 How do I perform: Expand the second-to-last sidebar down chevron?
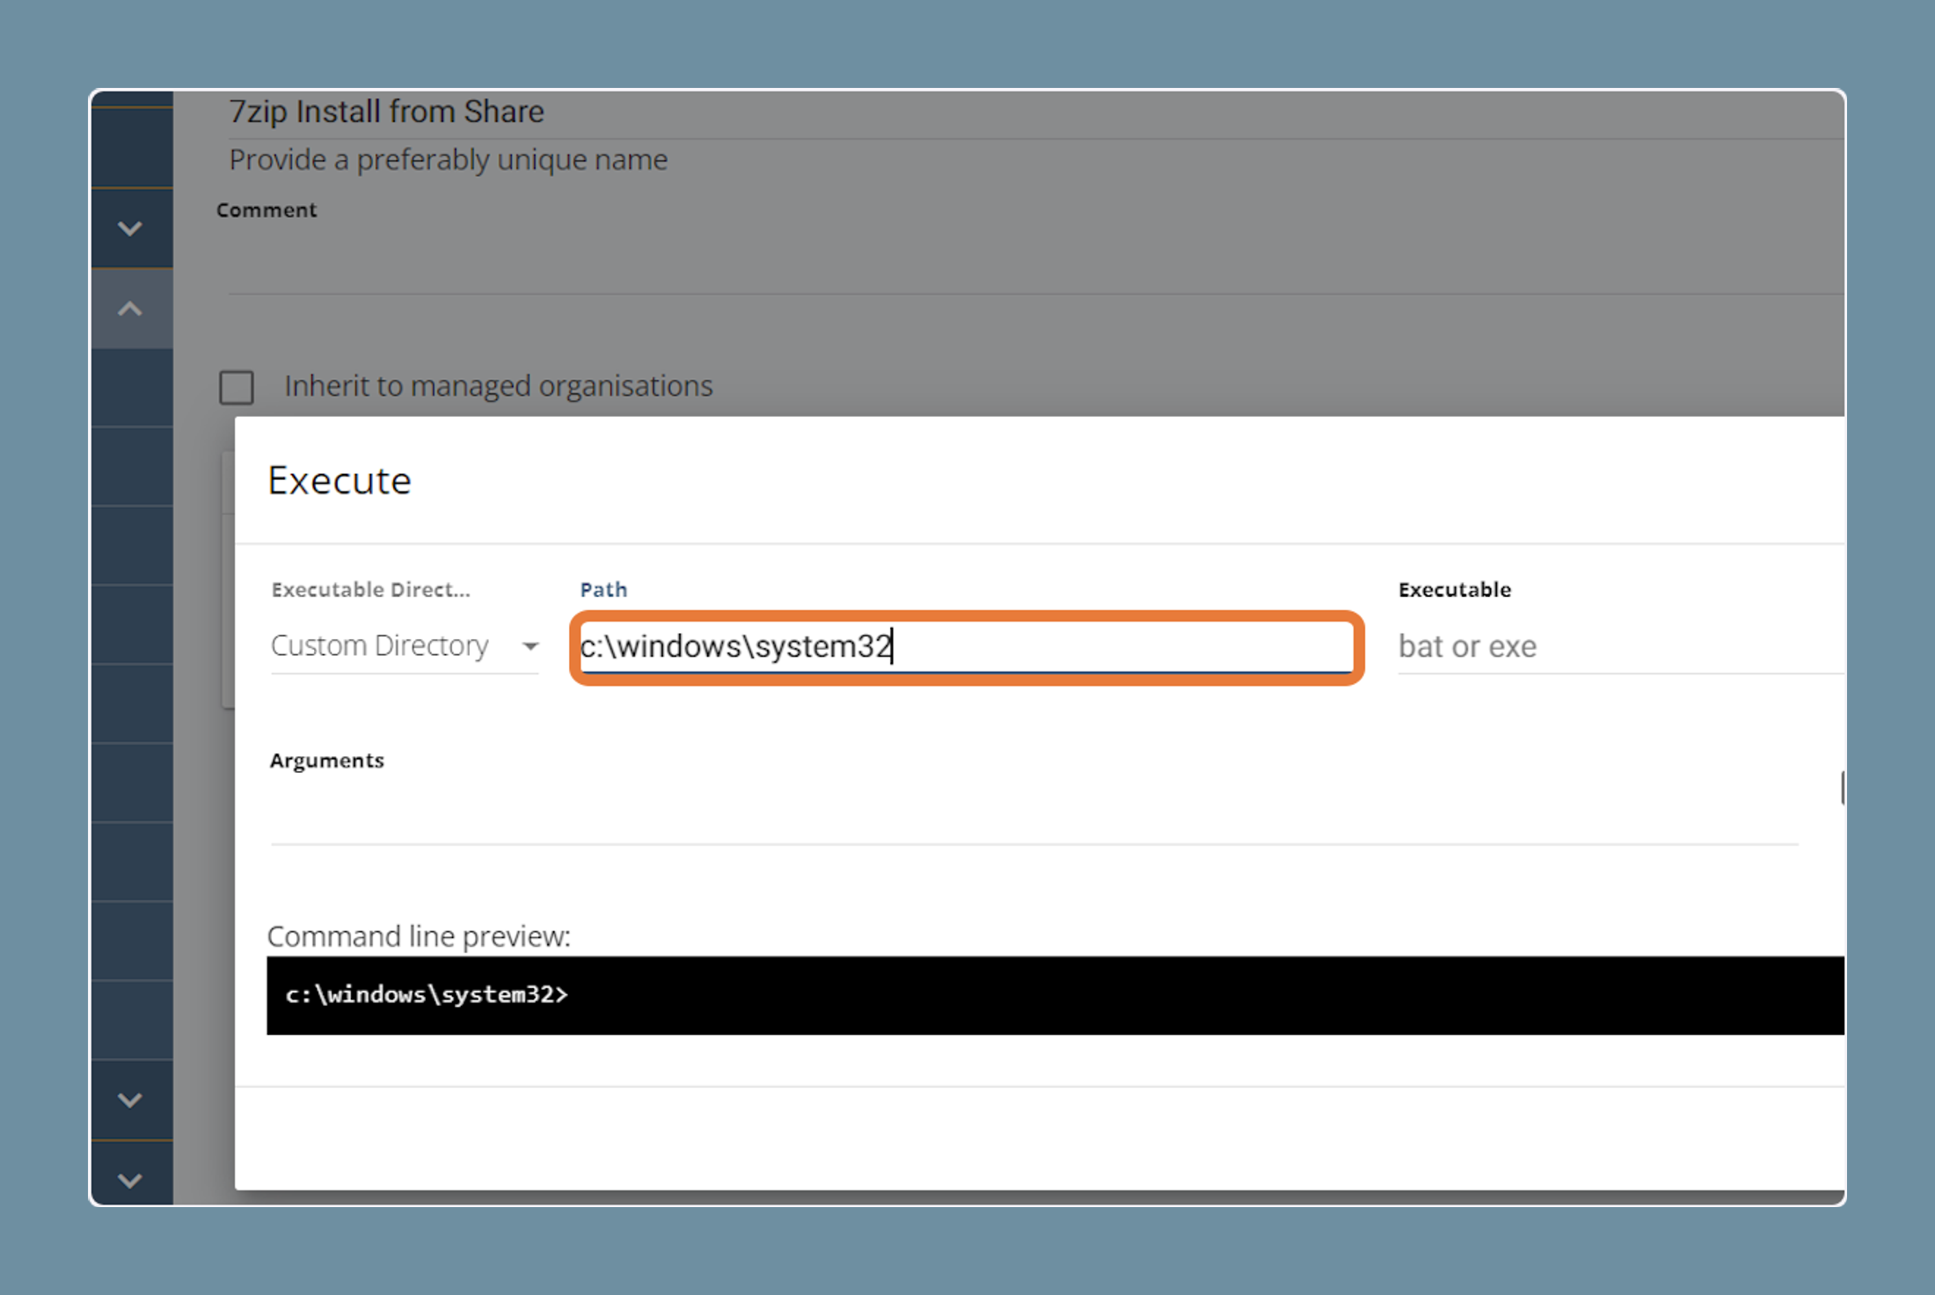pos(130,1100)
